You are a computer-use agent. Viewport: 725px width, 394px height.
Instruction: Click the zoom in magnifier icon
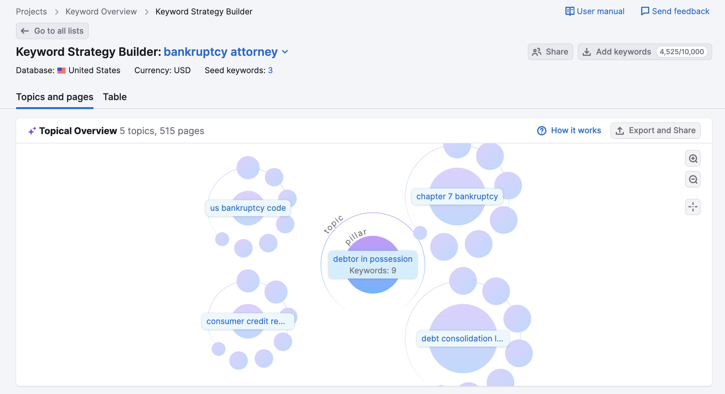tap(693, 158)
